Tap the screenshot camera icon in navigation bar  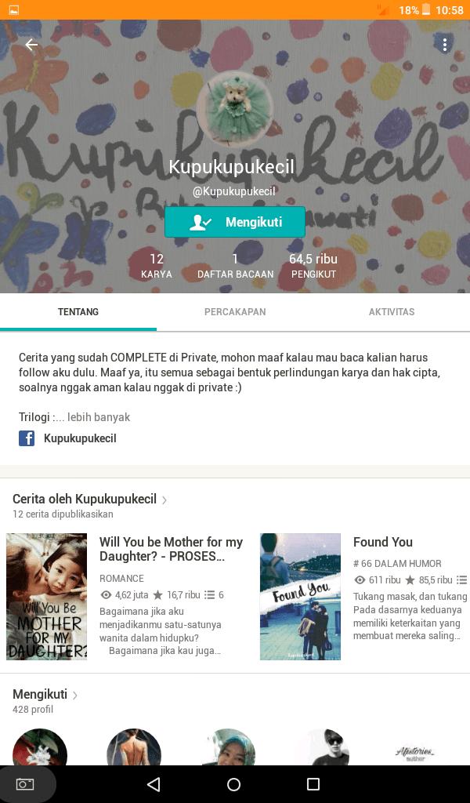[x=24, y=784]
